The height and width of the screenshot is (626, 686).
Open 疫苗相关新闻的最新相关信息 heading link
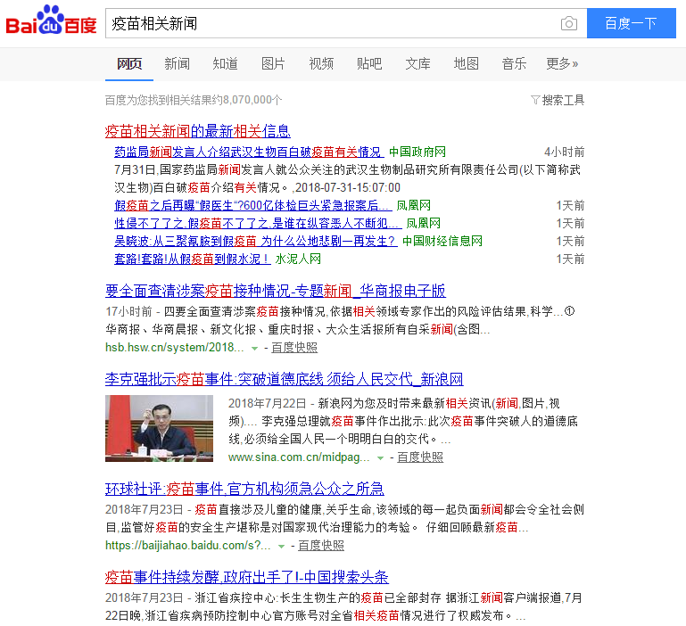[x=198, y=131]
